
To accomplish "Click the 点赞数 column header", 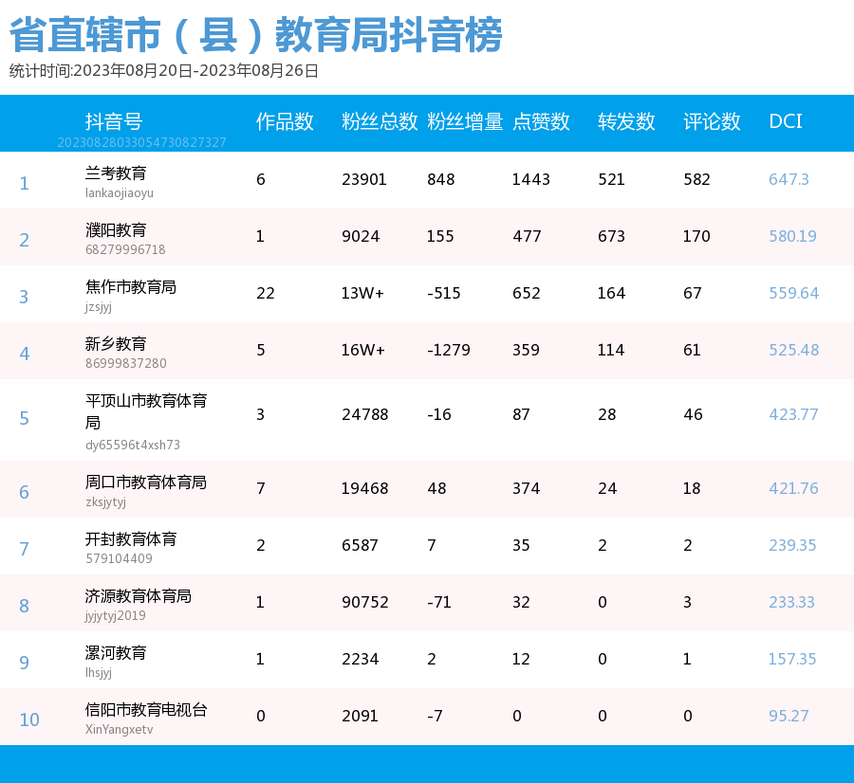I will click(x=541, y=121).
